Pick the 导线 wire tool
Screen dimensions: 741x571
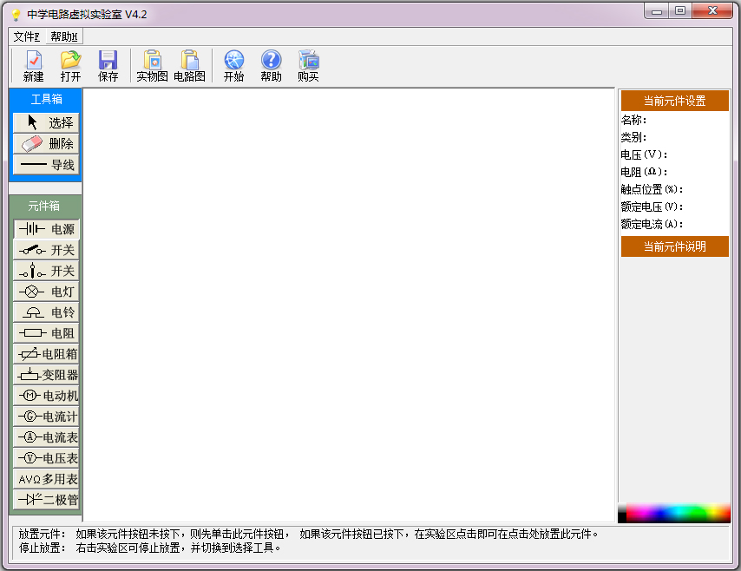click(x=46, y=165)
